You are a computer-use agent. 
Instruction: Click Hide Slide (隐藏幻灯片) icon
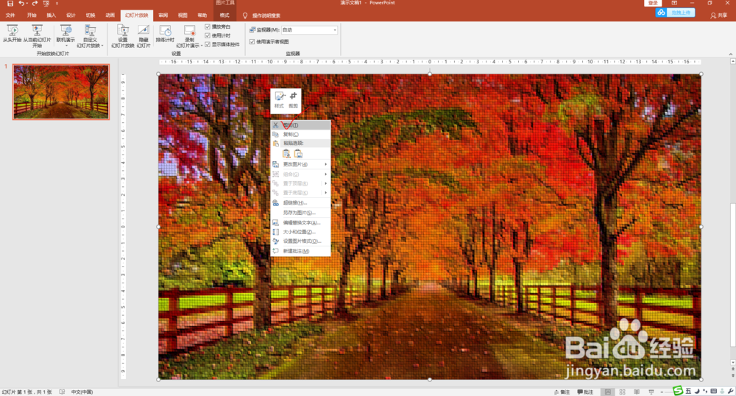pyautogui.click(x=144, y=35)
